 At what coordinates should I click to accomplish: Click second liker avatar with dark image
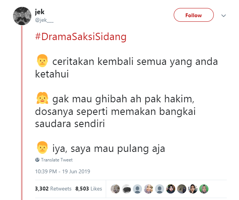pyautogui.click(x=126, y=189)
